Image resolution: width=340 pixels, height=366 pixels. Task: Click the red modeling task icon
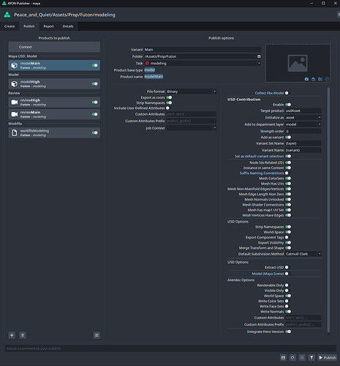(147, 63)
